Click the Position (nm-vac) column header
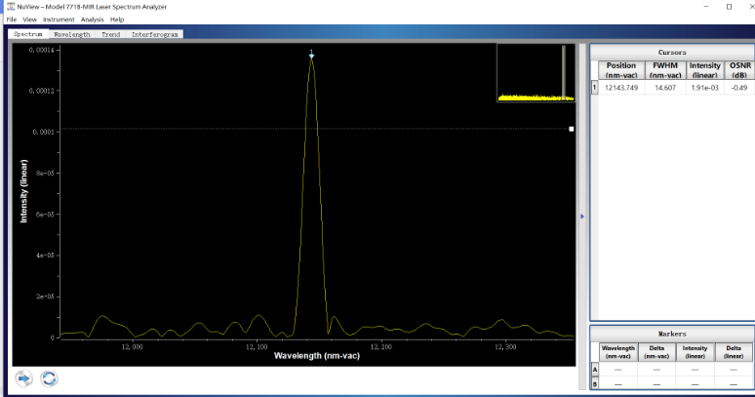This screenshot has height=397, width=755. coord(621,70)
